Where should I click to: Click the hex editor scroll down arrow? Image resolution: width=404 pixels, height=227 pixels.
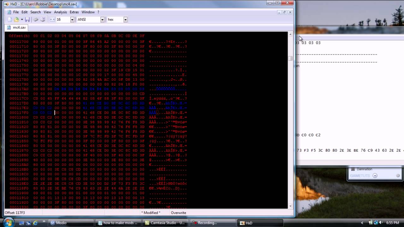click(x=290, y=206)
